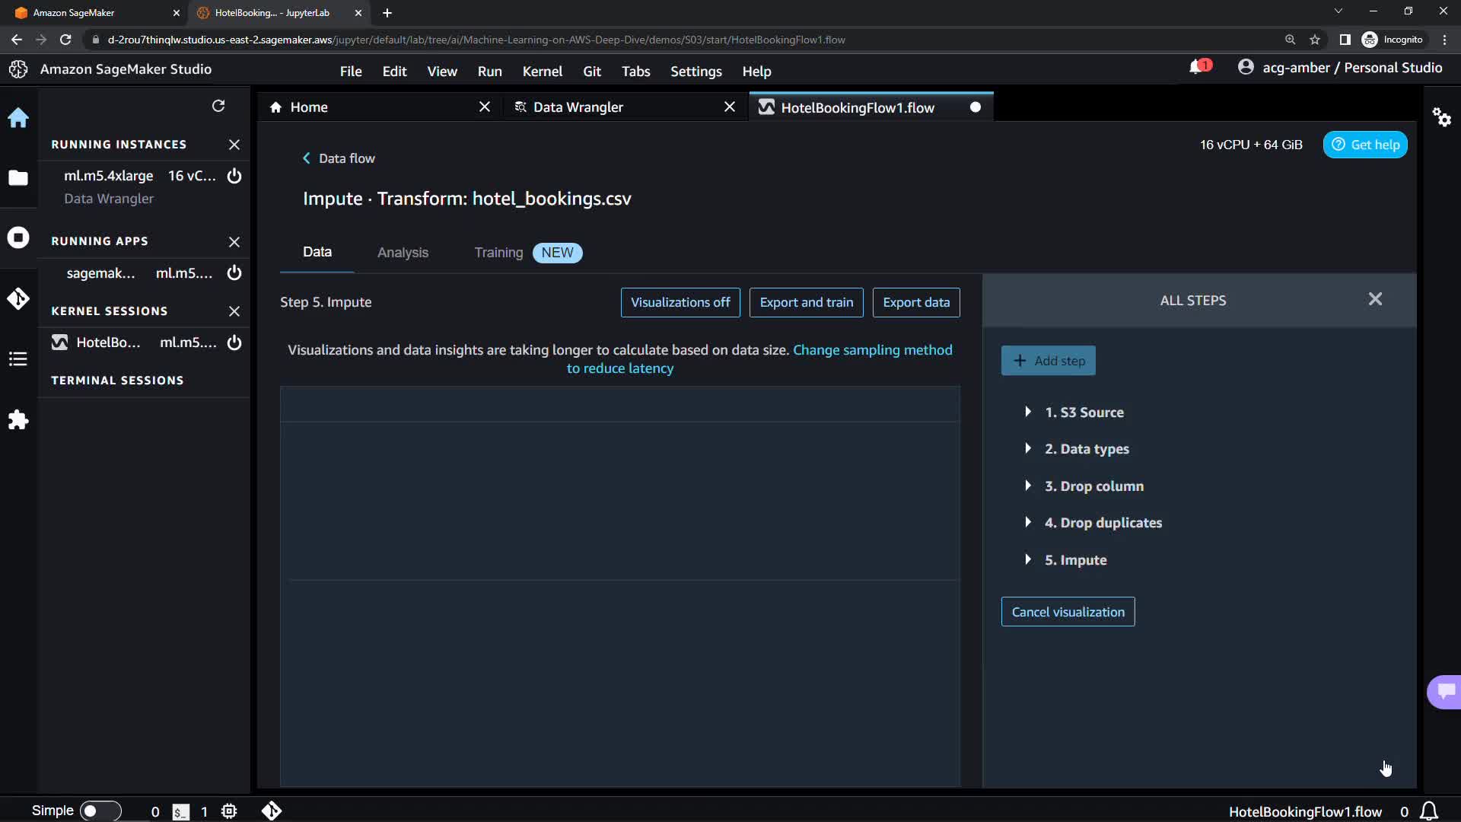The image size is (1461, 822).
Task: Open Running Terminals and Kernels sidebar icon
Action: click(x=18, y=237)
